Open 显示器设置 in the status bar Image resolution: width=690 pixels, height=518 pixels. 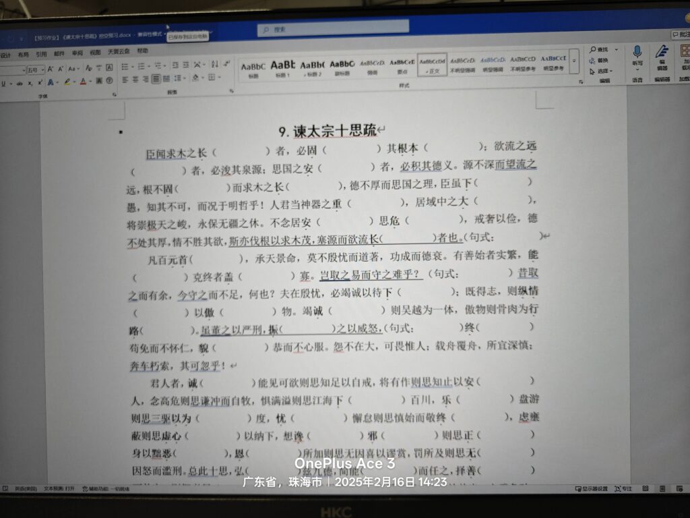(x=591, y=488)
